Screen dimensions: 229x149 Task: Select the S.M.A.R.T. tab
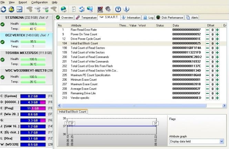click(x=109, y=17)
